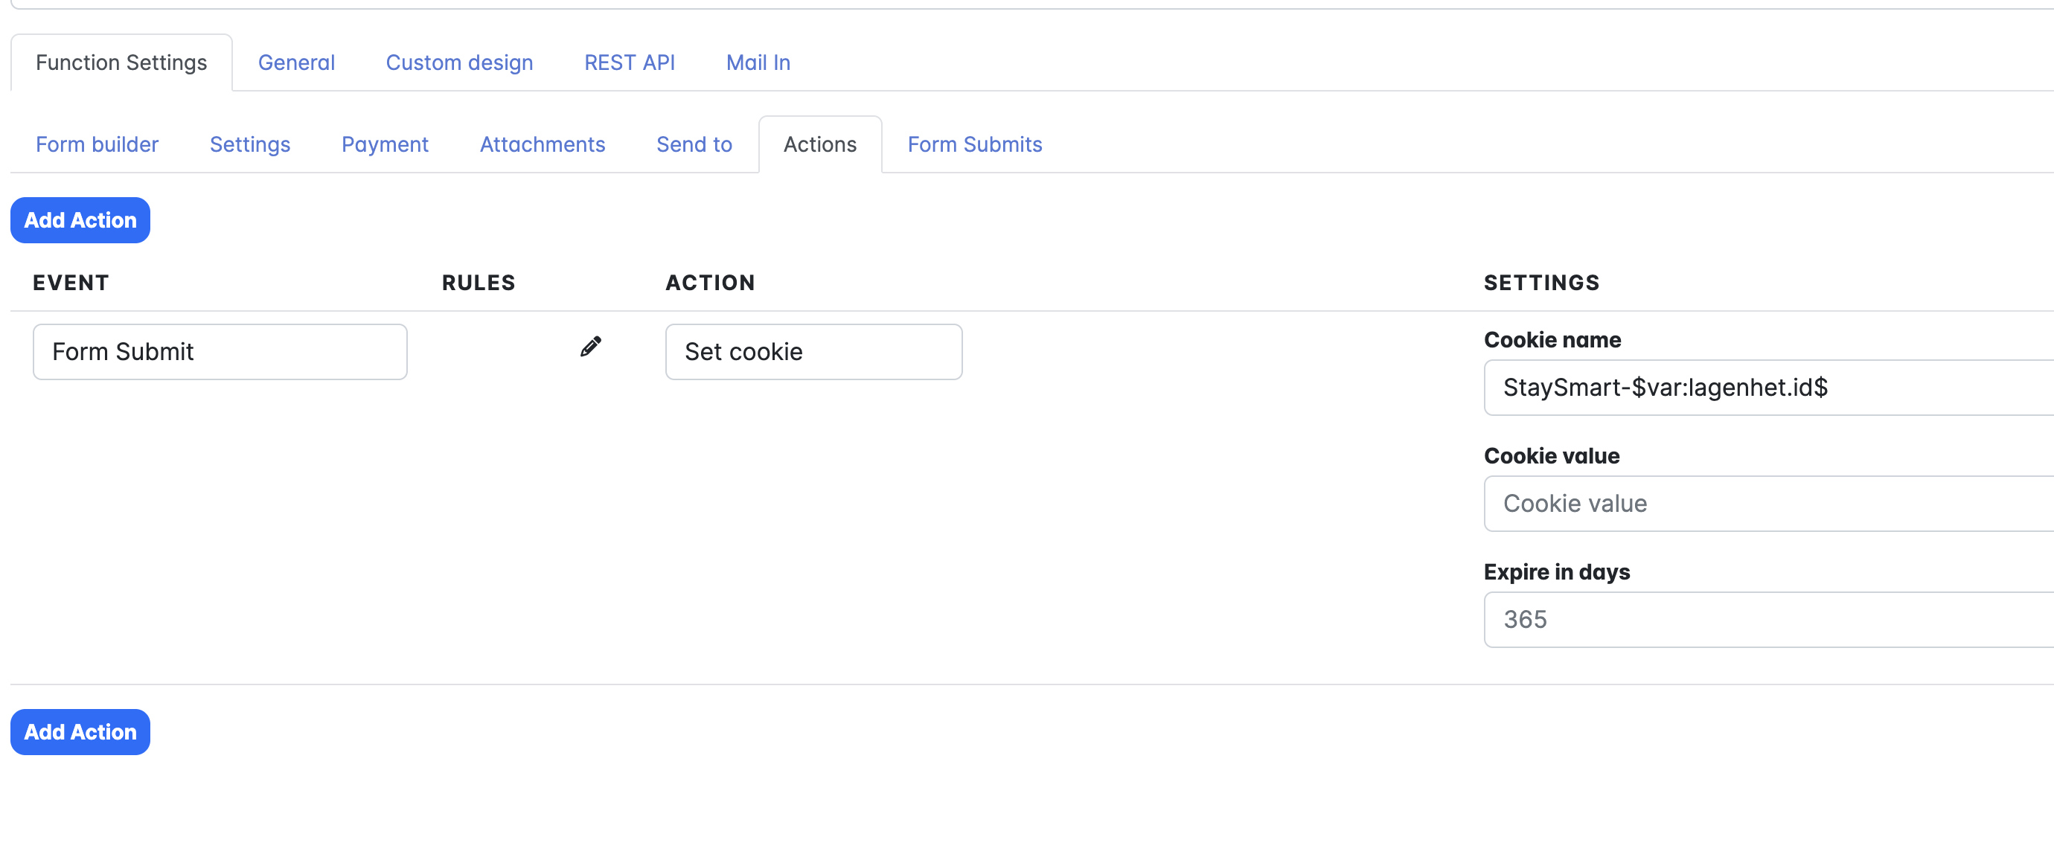Image resolution: width=2054 pixels, height=866 pixels.
Task: View the Form Submits sub-tab
Action: pyautogui.click(x=974, y=144)
